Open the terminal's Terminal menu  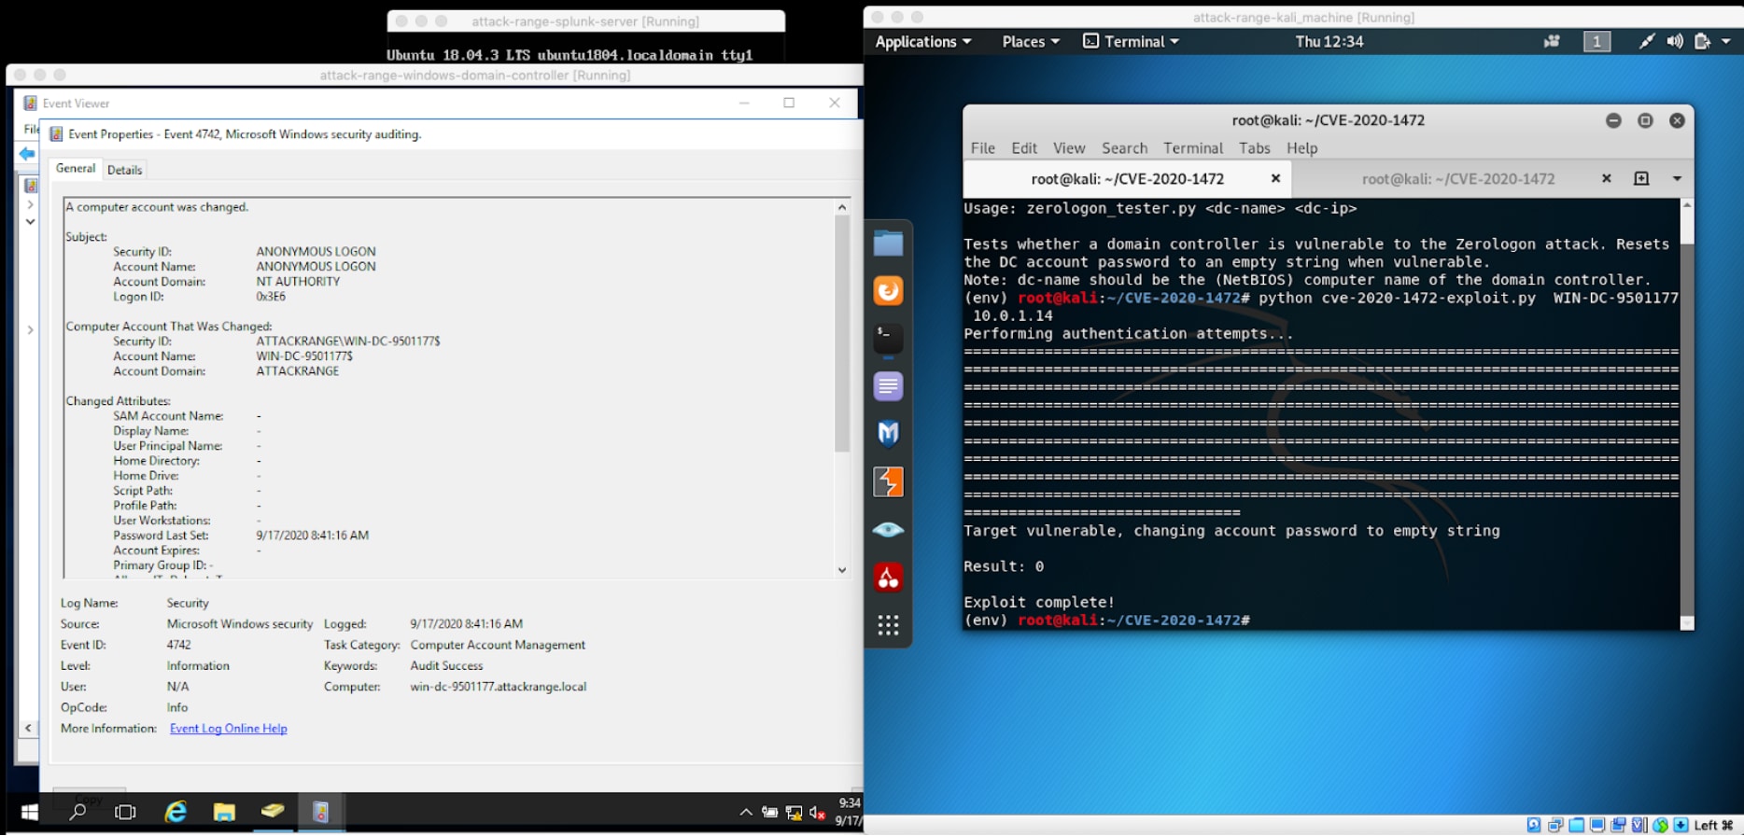[x=1192, y=147]
